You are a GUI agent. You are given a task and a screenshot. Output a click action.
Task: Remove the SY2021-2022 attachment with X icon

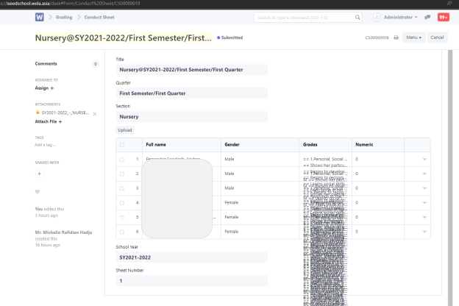point(95,113)
